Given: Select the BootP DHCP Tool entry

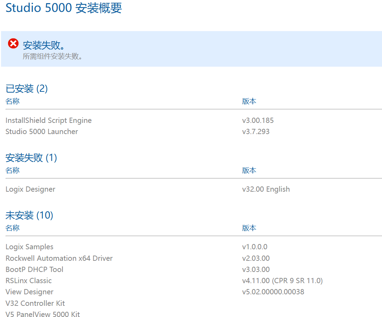Looking at the screenshot, I should [x=34, y=270].
